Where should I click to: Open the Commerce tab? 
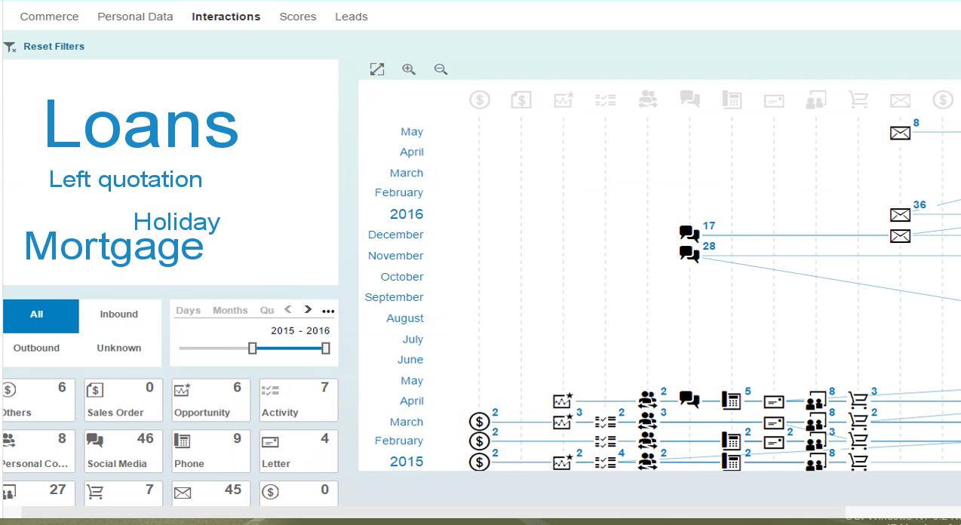click(x=49, y=17)
